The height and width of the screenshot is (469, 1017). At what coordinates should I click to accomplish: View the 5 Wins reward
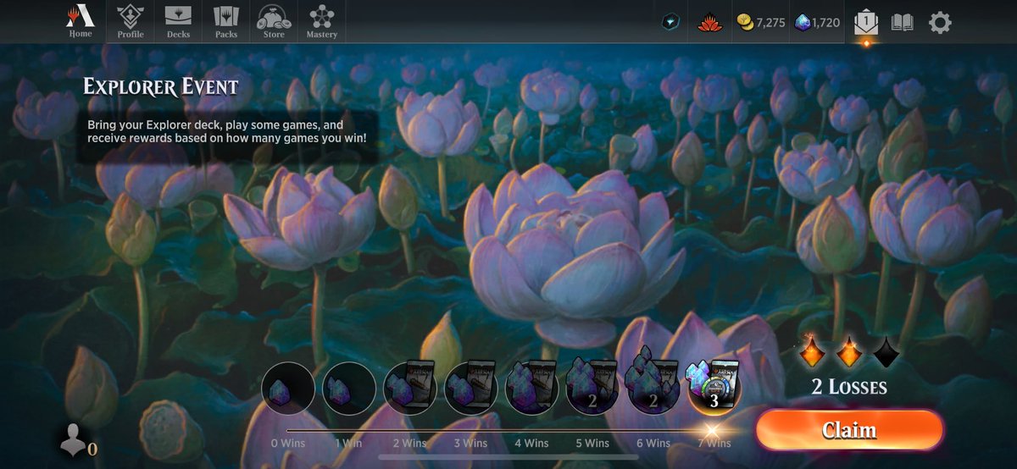(592, 389)
